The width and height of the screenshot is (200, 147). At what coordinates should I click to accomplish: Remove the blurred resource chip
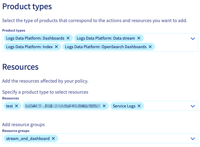point(104,106)
